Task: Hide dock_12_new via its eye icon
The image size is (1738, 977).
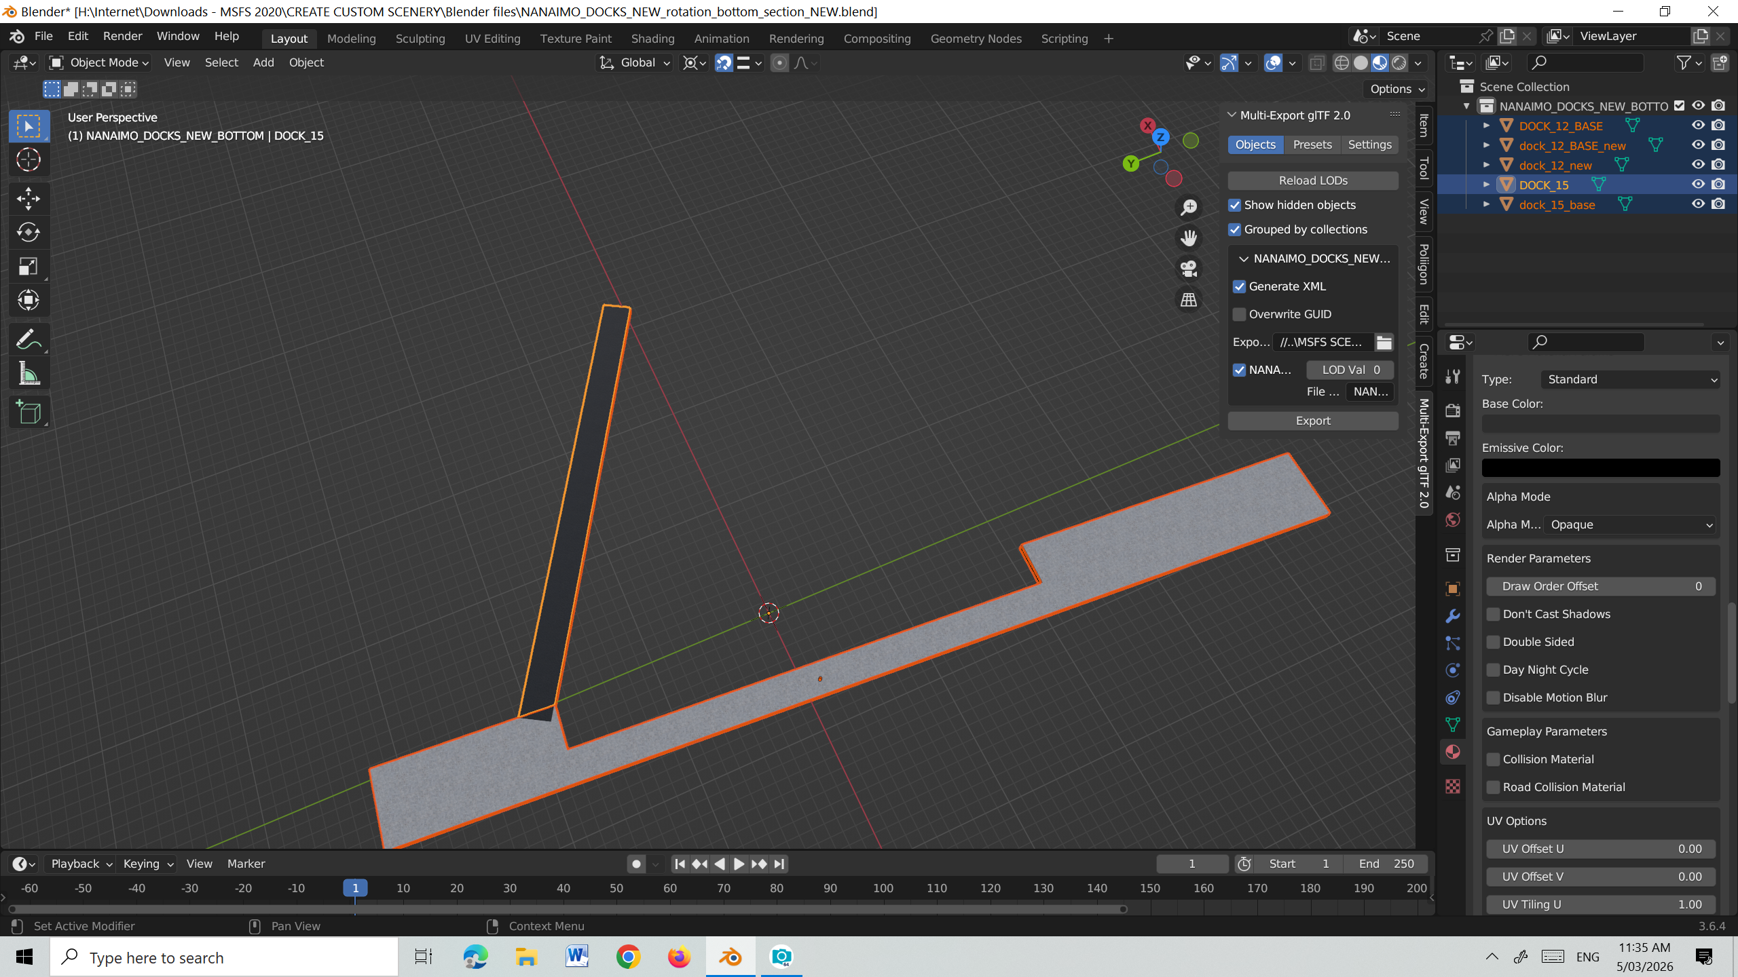Action: click(1699, 165)
